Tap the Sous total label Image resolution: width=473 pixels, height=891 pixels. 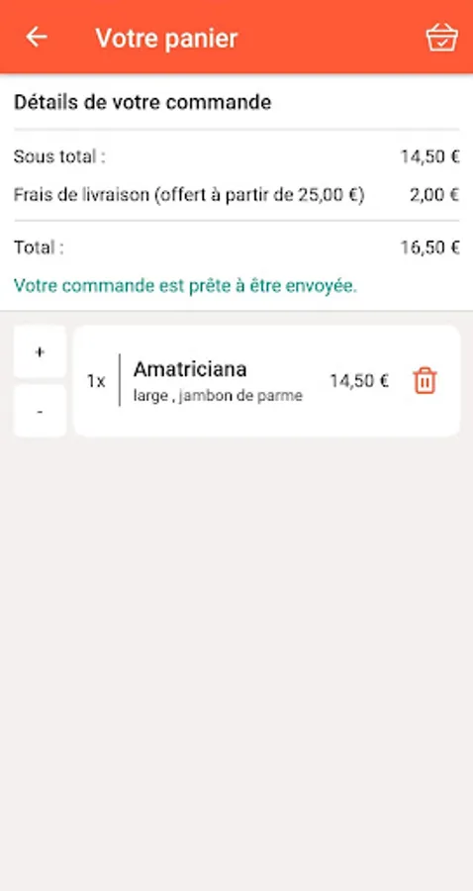59,156
